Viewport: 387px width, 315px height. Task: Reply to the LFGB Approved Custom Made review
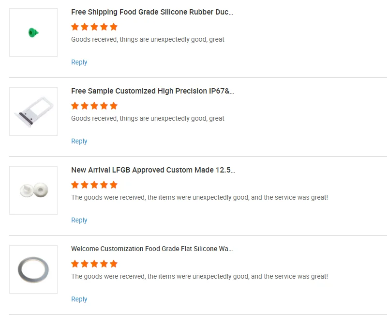79,220
